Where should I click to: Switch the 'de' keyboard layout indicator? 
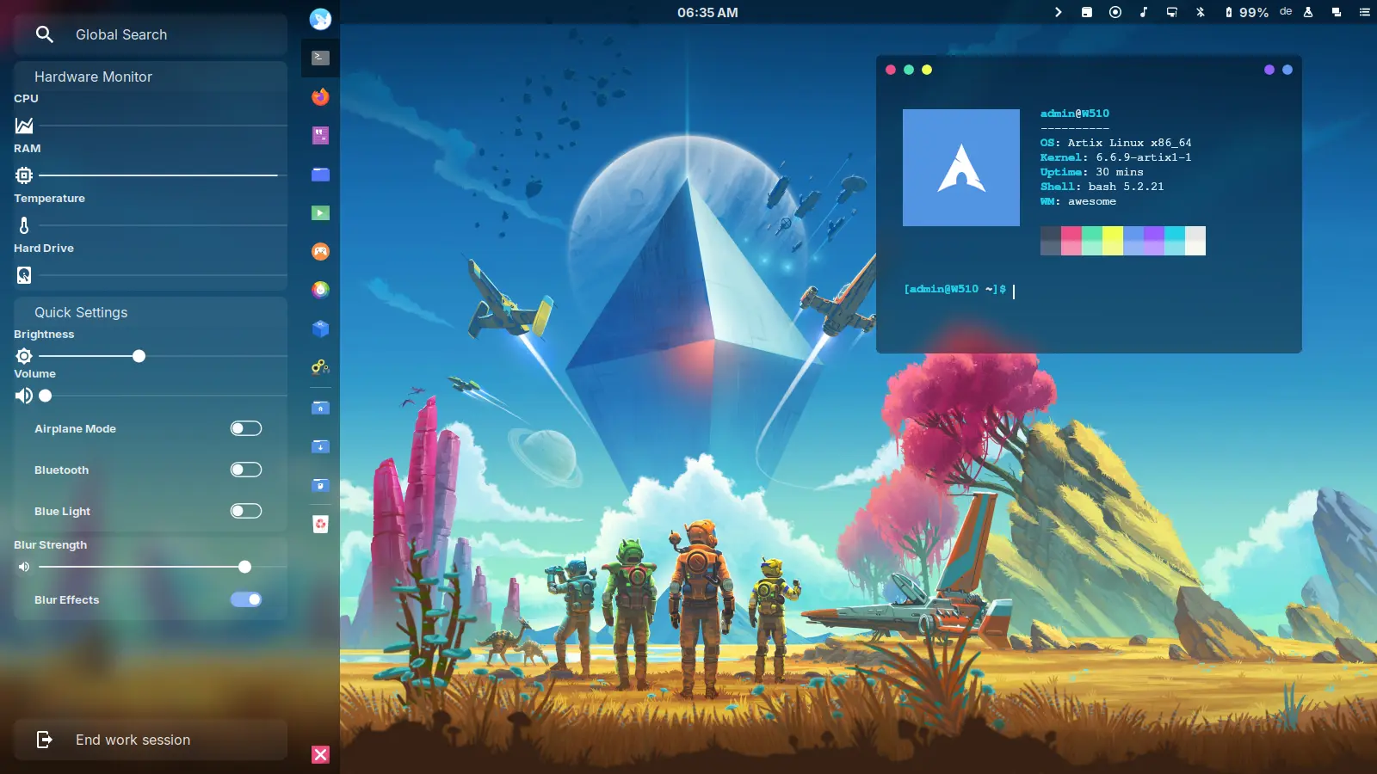(x=1286, y=11)
